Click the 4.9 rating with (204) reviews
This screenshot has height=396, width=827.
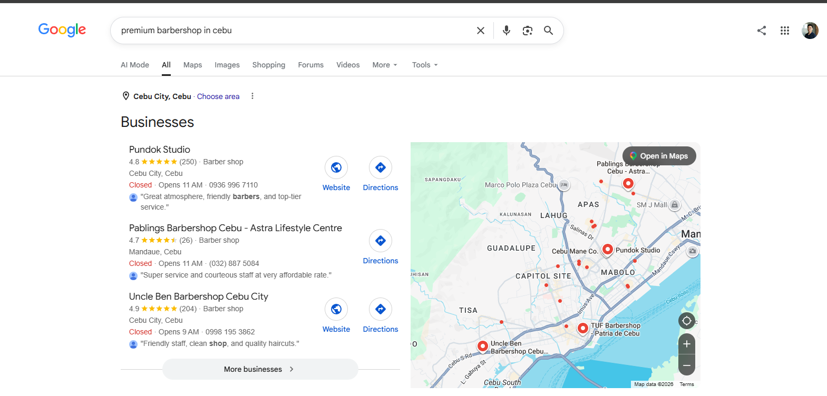(x=163, y=309)
